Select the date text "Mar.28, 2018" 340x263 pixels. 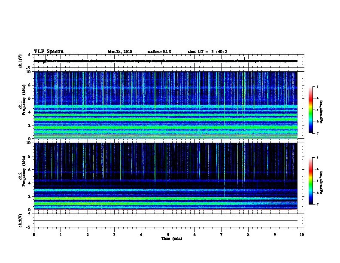coord(120,52)
